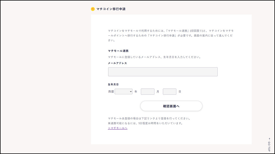Click the 年 label after the year dropdown
This screenshot has width=275, height=154.
point(136,92)
